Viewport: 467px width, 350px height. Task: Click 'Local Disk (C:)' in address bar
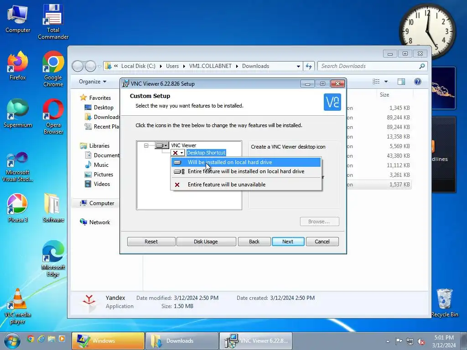(x=138, y=66)
